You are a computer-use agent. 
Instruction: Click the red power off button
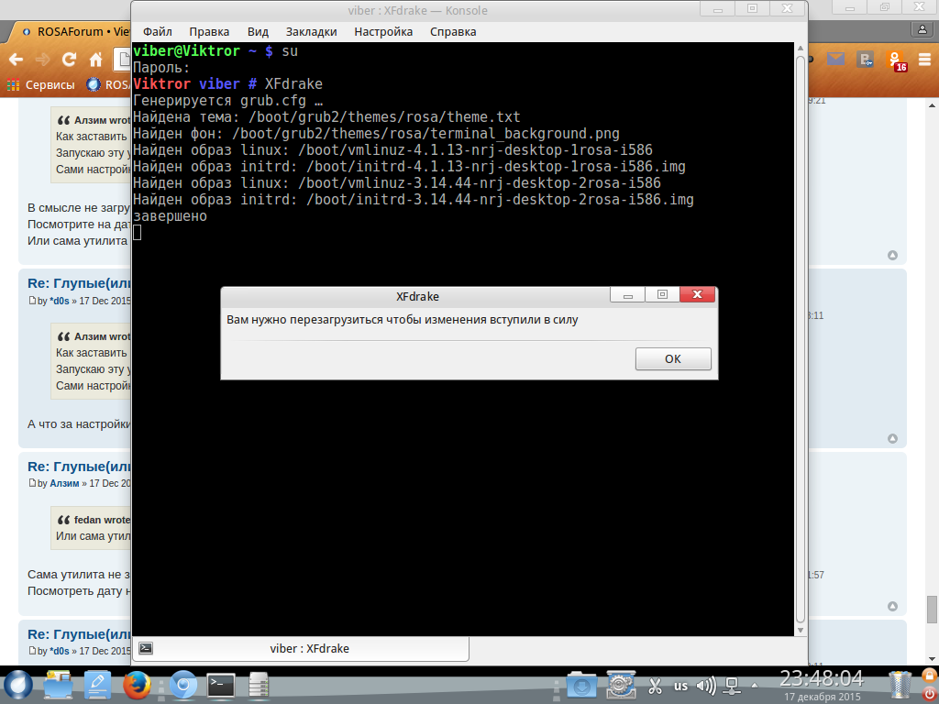click(930, 694)
